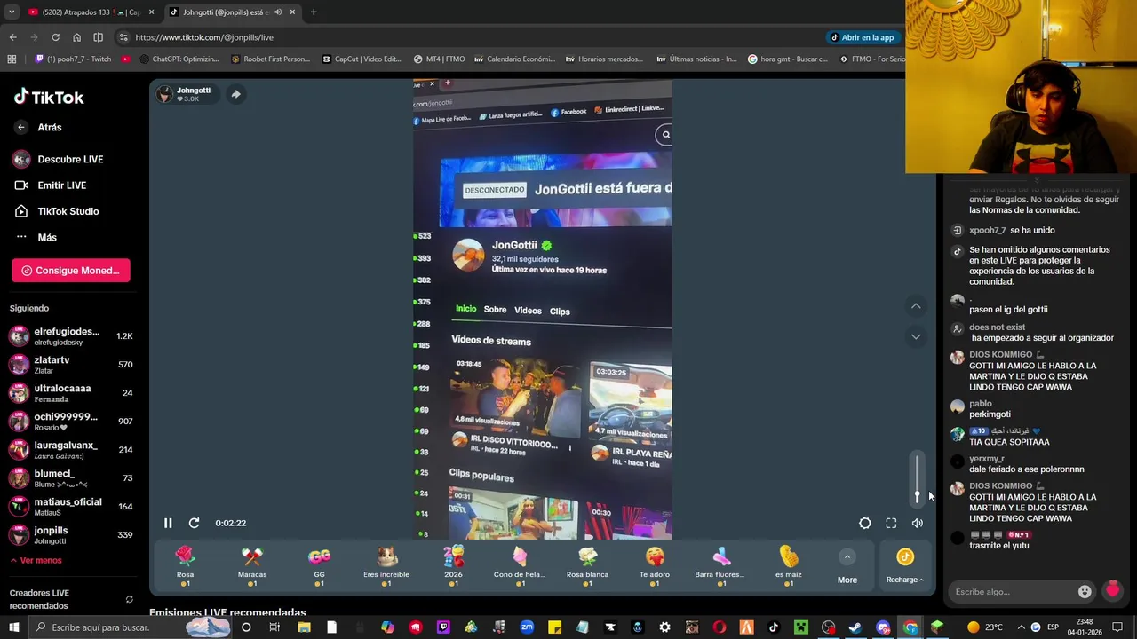Go to next live with down chevron
This screenshot has width=1137, height=639.
tap(916, 336)
